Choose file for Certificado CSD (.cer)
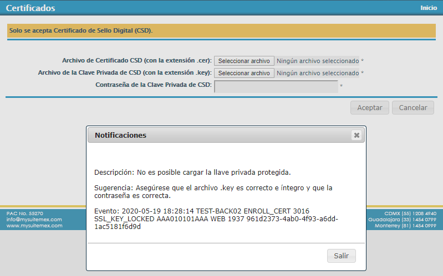443x276 pixels. click(244, 61)
